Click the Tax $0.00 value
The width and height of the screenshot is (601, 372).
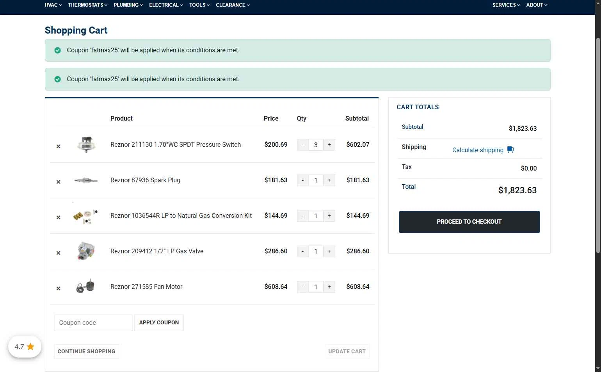point(529,169)
